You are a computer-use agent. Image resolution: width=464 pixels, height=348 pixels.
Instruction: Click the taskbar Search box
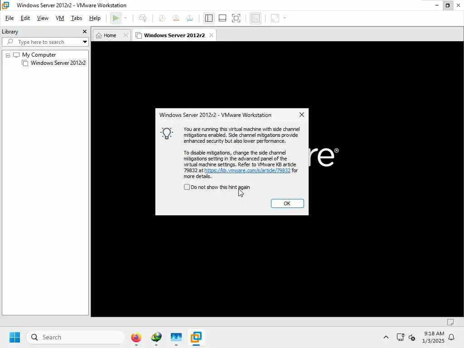click(x=76, y=337)
